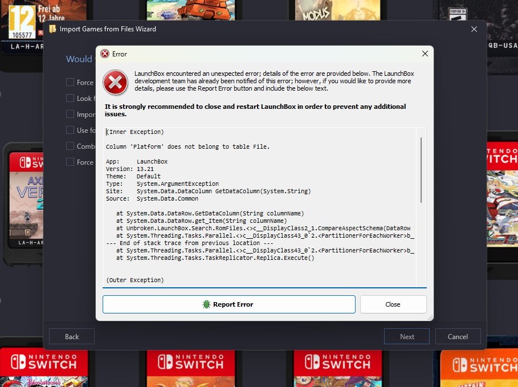
Task: Select the bottom-left Bloodstained Switch cover
Action: click(x=44, y=367)
